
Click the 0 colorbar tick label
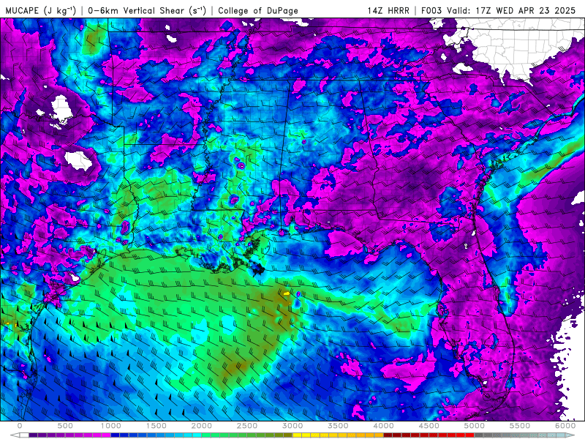[x=20, y=426]
